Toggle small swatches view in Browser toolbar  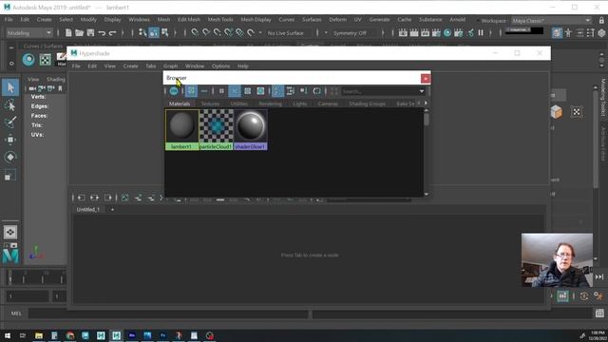pos(221,91)
